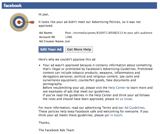Open the Help Center link

click(117, 88)
